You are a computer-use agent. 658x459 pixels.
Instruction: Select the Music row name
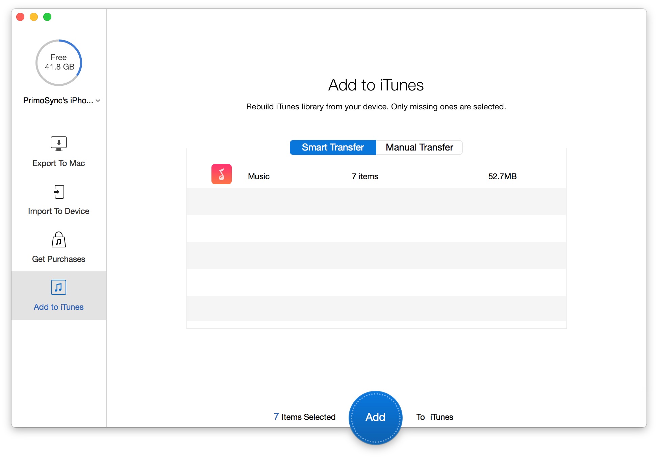(259, 177)
